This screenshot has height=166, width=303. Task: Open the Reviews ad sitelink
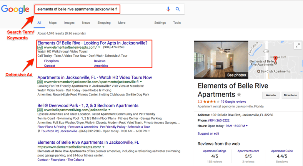(x=100, y=61)
